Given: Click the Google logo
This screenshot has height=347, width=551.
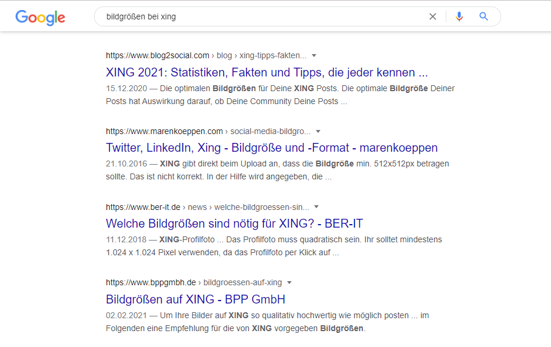Looking at the screenshot, I should click(40, 18).
